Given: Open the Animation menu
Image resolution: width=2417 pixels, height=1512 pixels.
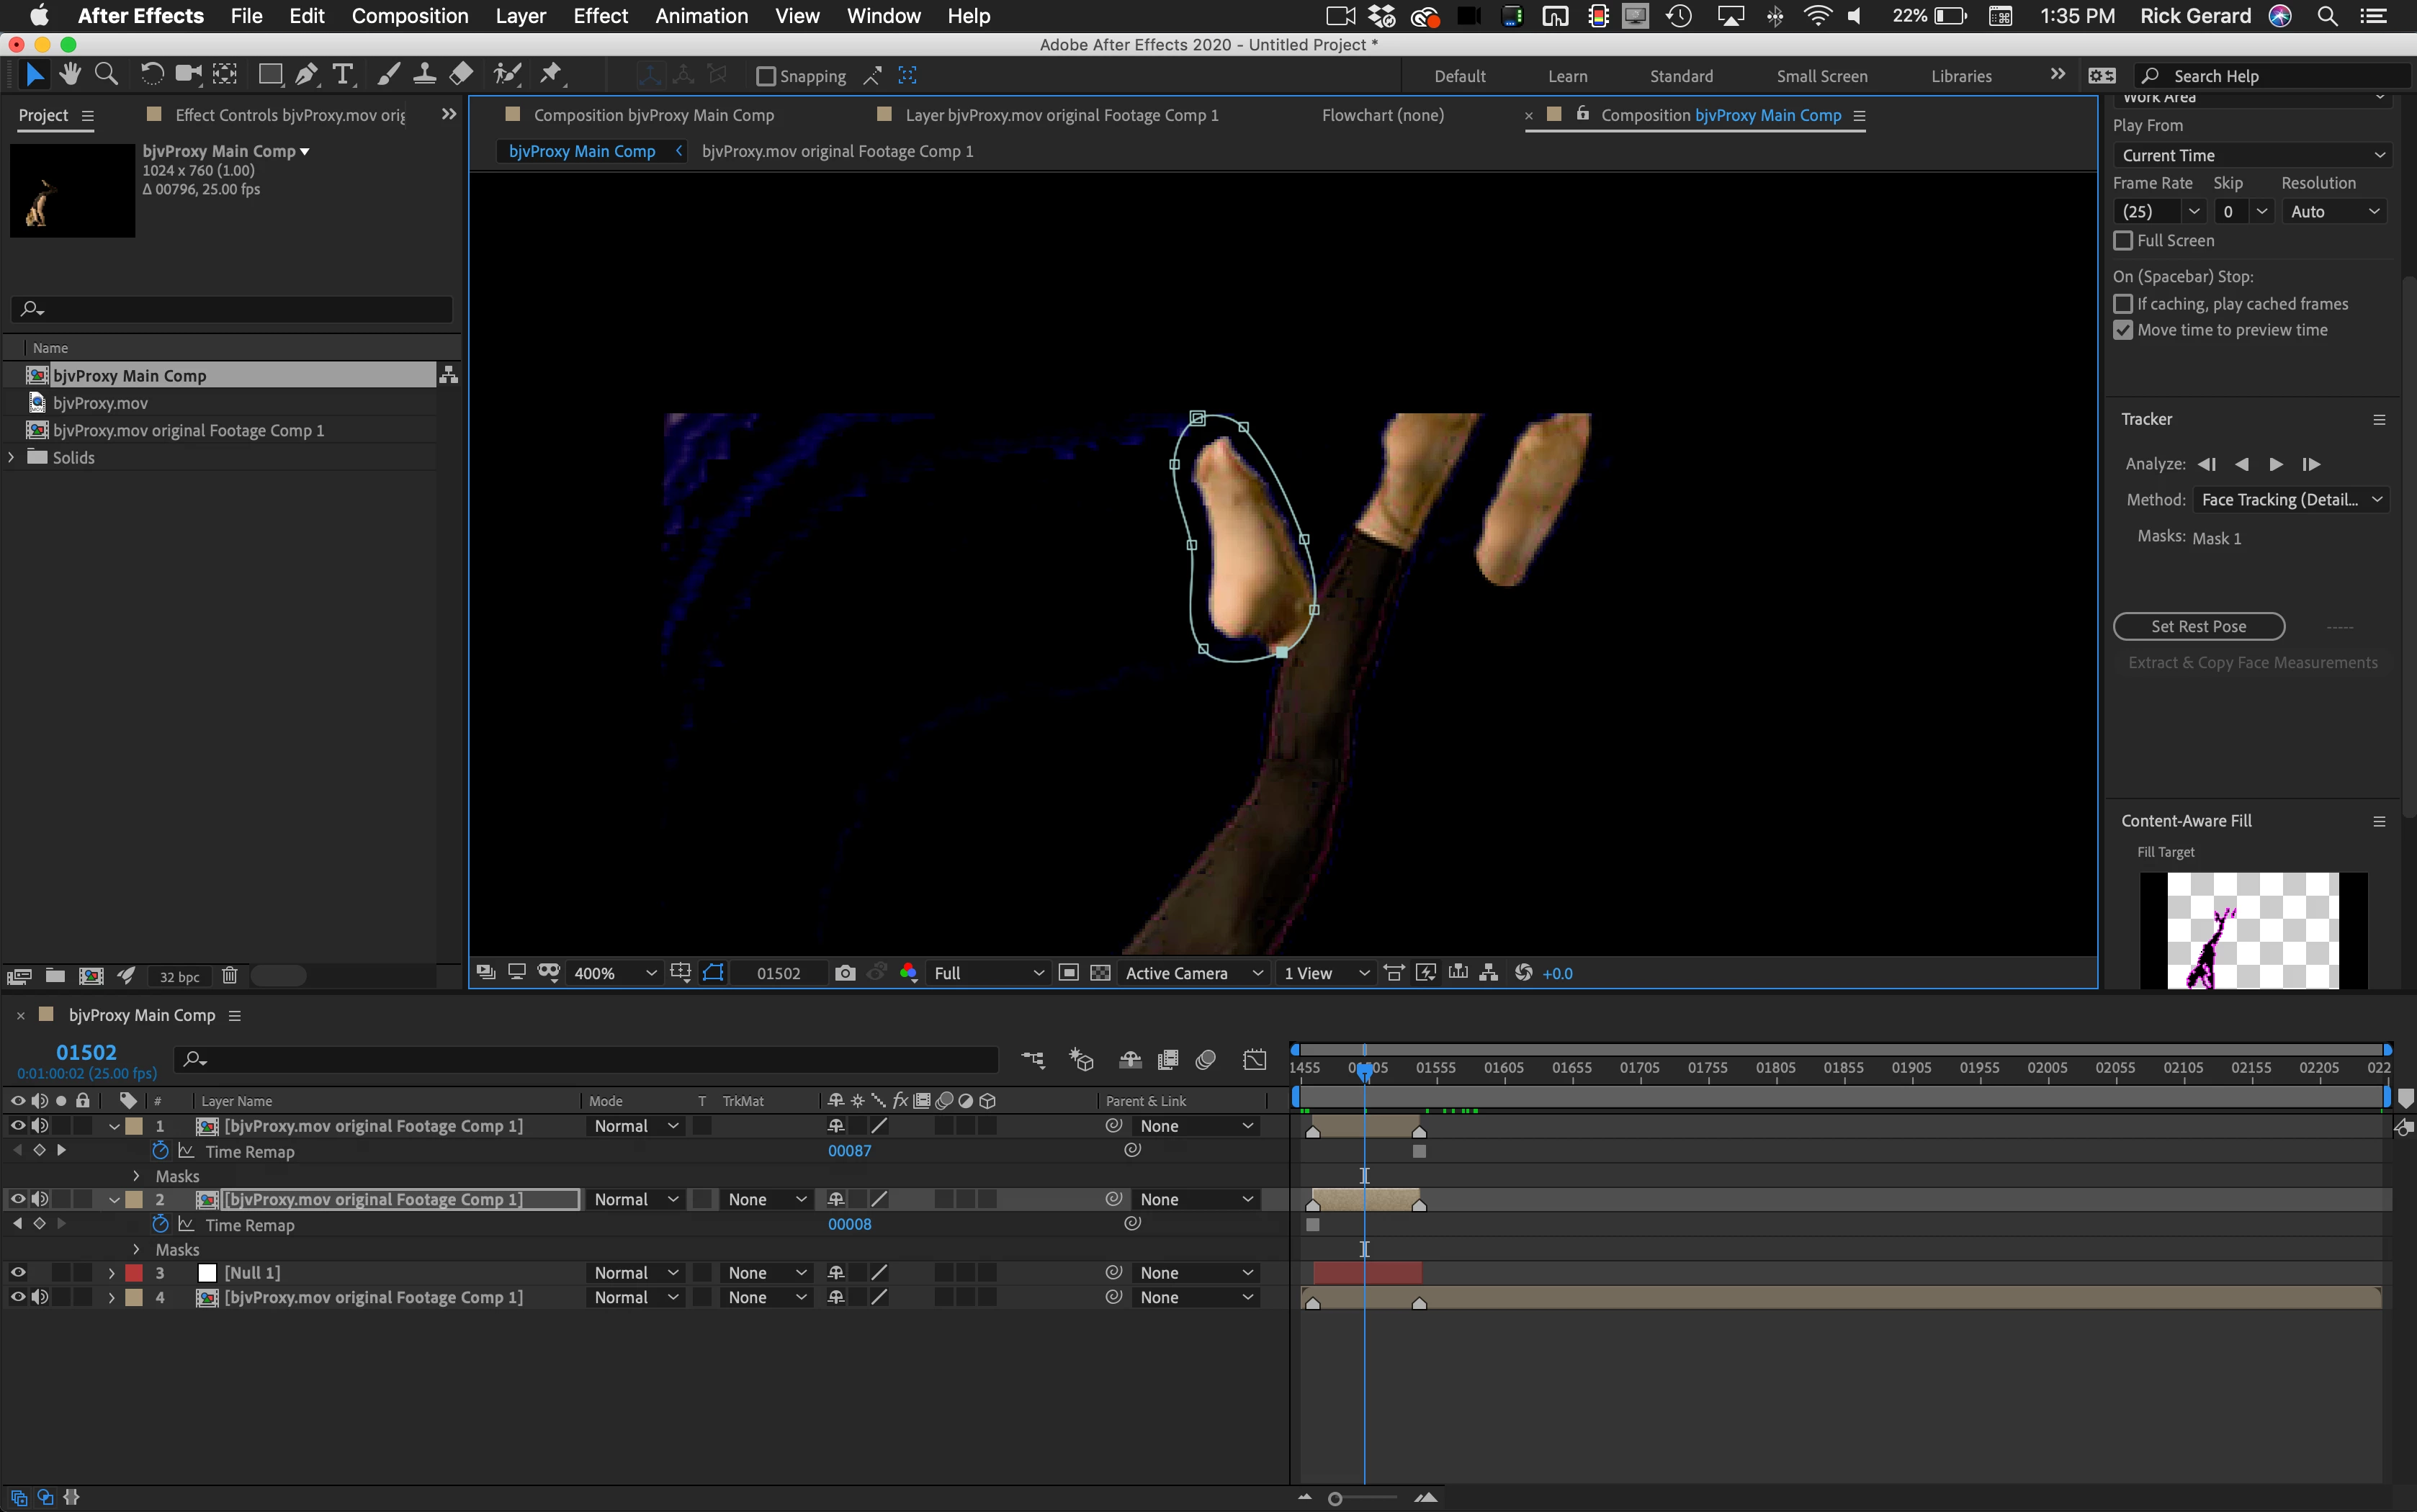Looking at the screenshot, I should 701,16.
